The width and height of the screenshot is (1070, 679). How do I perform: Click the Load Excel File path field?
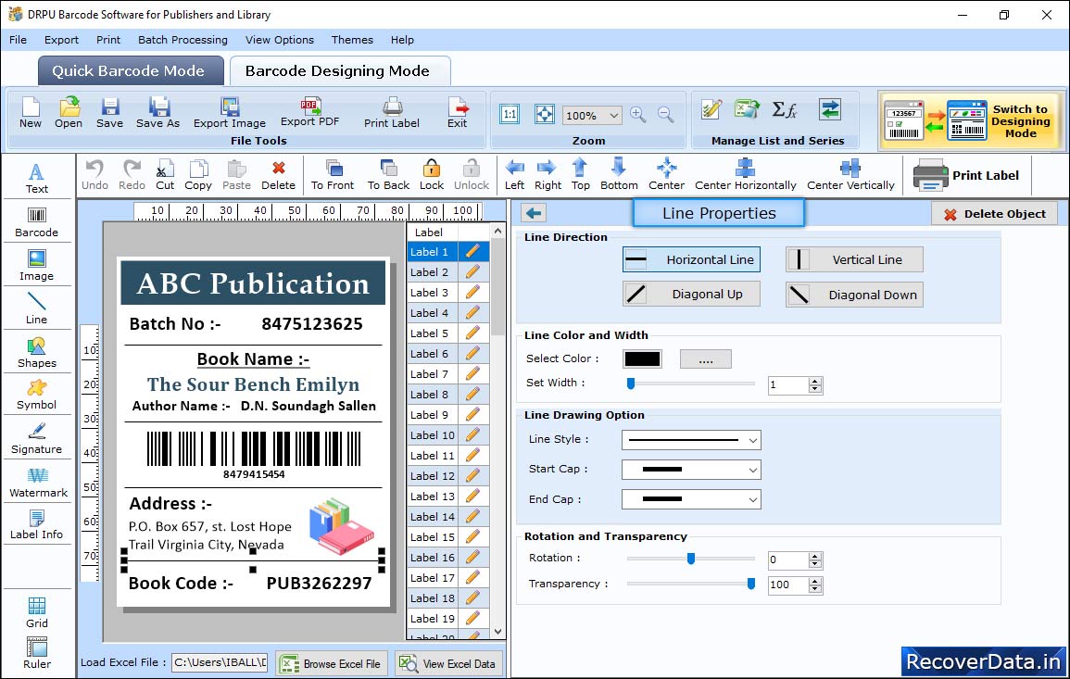coord(219,662)
